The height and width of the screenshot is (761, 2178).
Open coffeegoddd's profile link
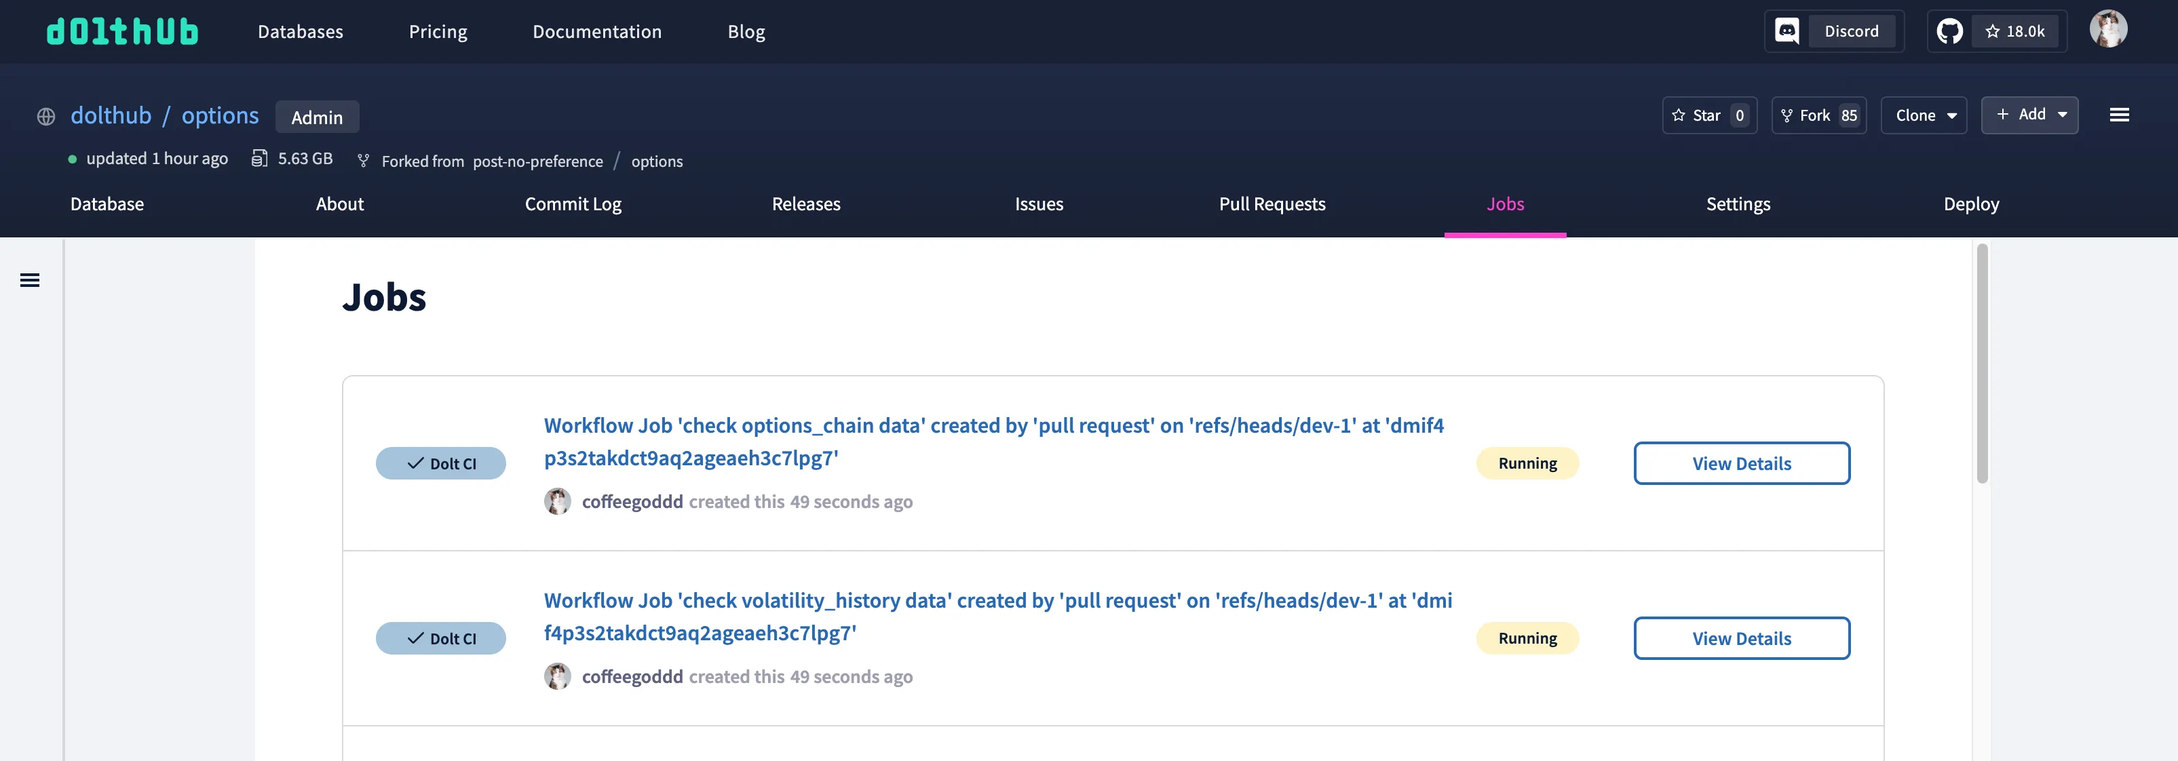[x=633, y=501]
